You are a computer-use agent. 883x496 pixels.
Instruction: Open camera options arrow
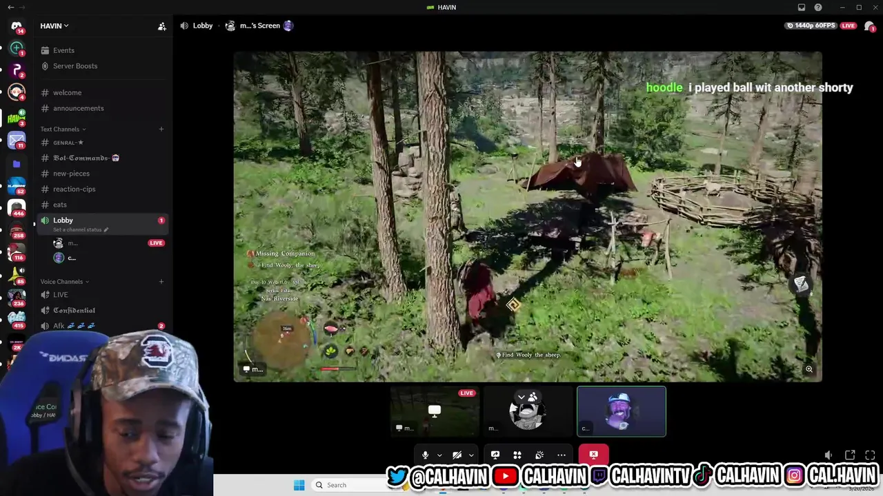471,455
